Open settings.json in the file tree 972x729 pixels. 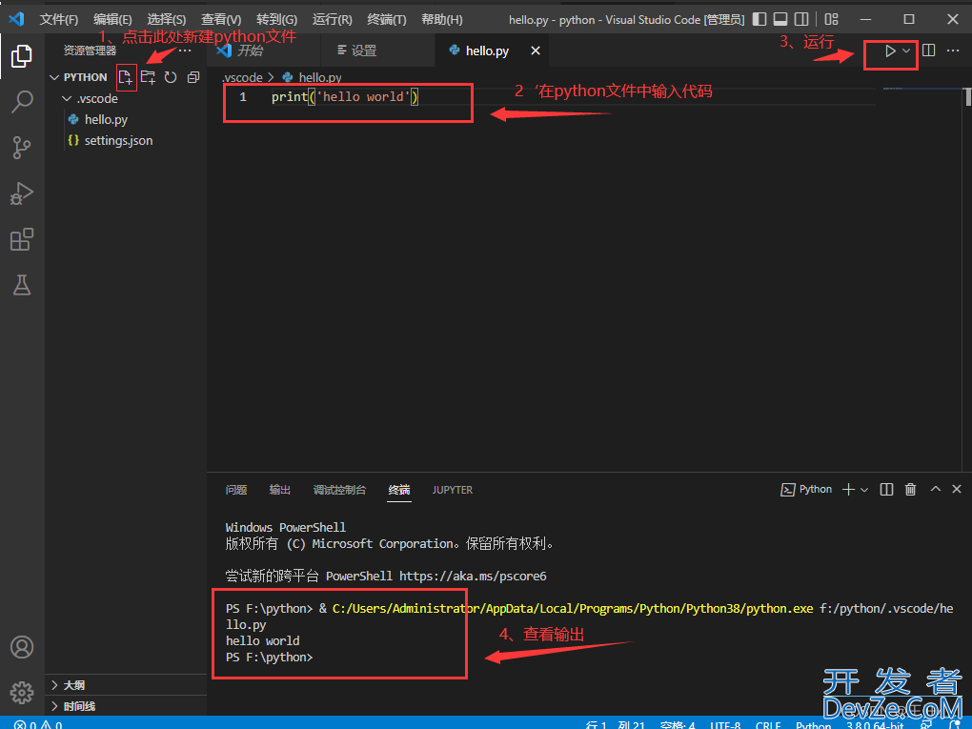point(111,141)
